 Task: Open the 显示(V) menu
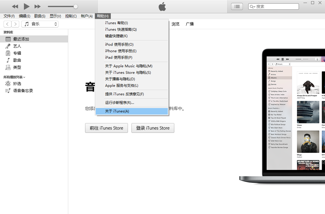click(x=55, y=16)
